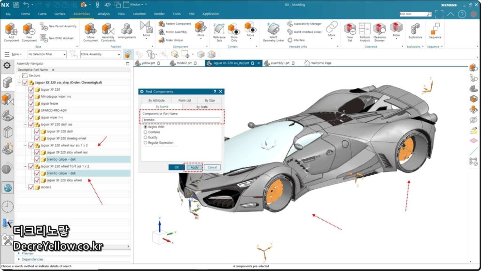Toggle the jaguar leaper checkbox
The height and width of the screenshot is (271, 481).
tap(31, 104)
